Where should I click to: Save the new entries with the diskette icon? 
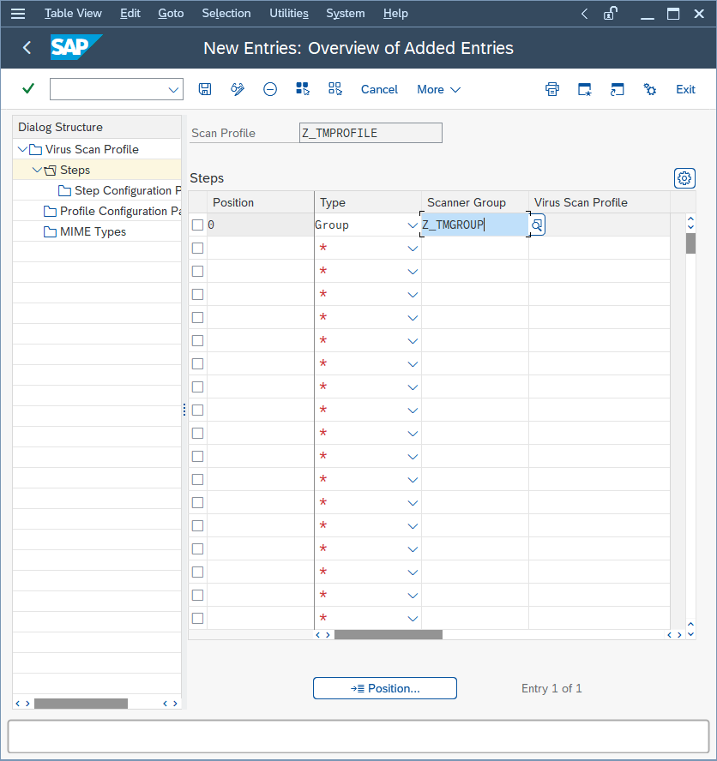tap(205, 89)
